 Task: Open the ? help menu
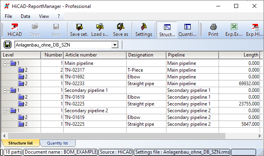pyautogui.click(x=59, y=16)
